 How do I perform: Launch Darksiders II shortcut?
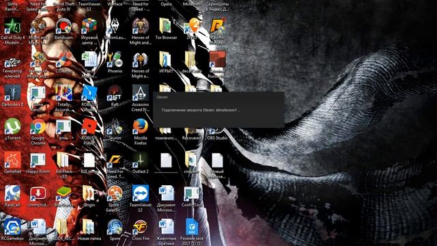12,94
